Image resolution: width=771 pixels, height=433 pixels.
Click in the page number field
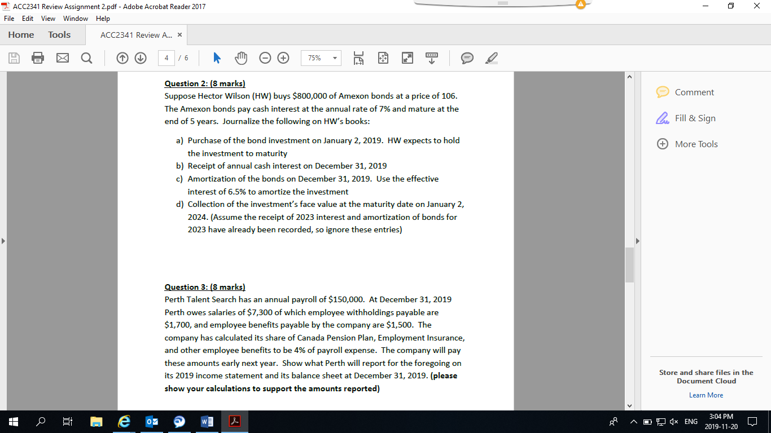[x=166, y=58]
